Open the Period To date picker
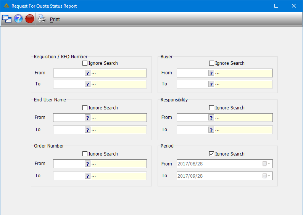Screen dimensions: 303x215 [x=267, y=176]
